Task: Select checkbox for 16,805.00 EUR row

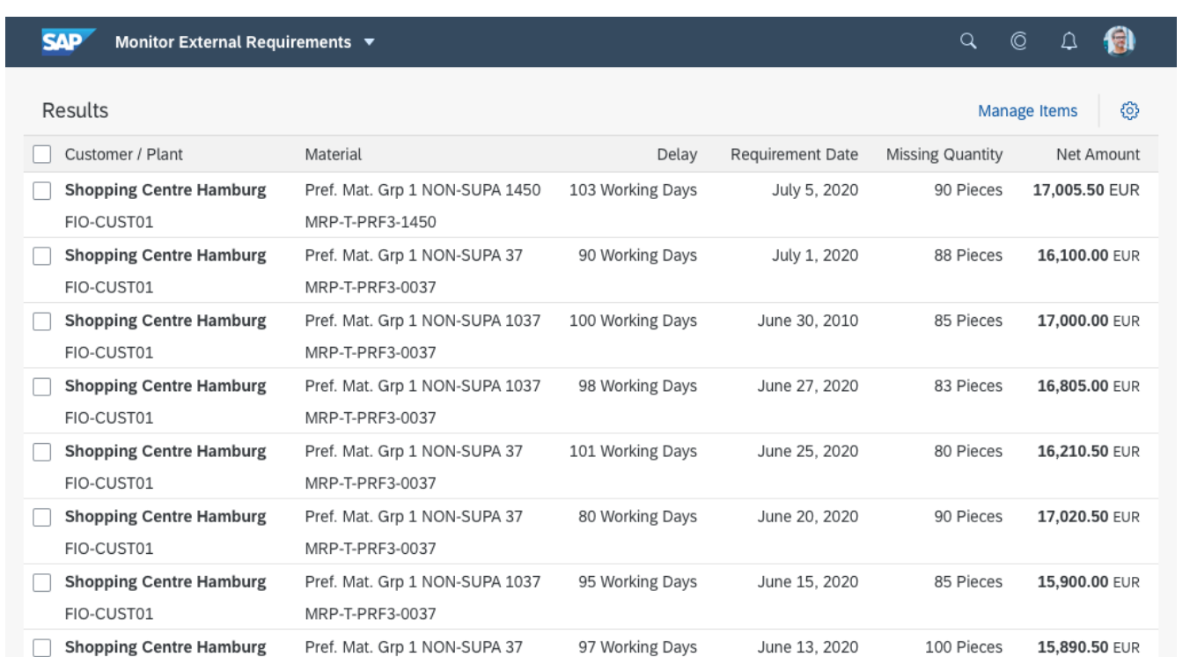Action: [41, 386]
